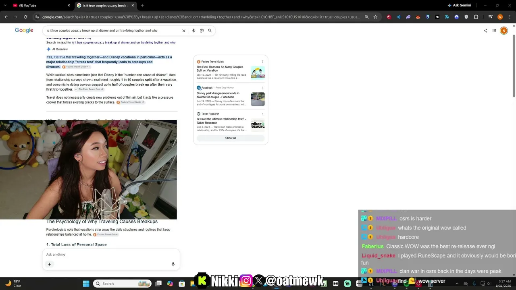Image resolution: width=516 pixels, height=290 pixels.
Task: Open the Talker Research travel relationship test result
Action: [x=221, y=121]
